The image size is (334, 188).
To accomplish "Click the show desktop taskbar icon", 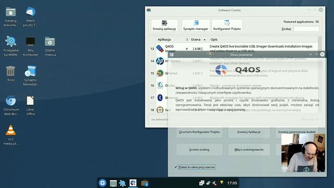I will point(113,183).
